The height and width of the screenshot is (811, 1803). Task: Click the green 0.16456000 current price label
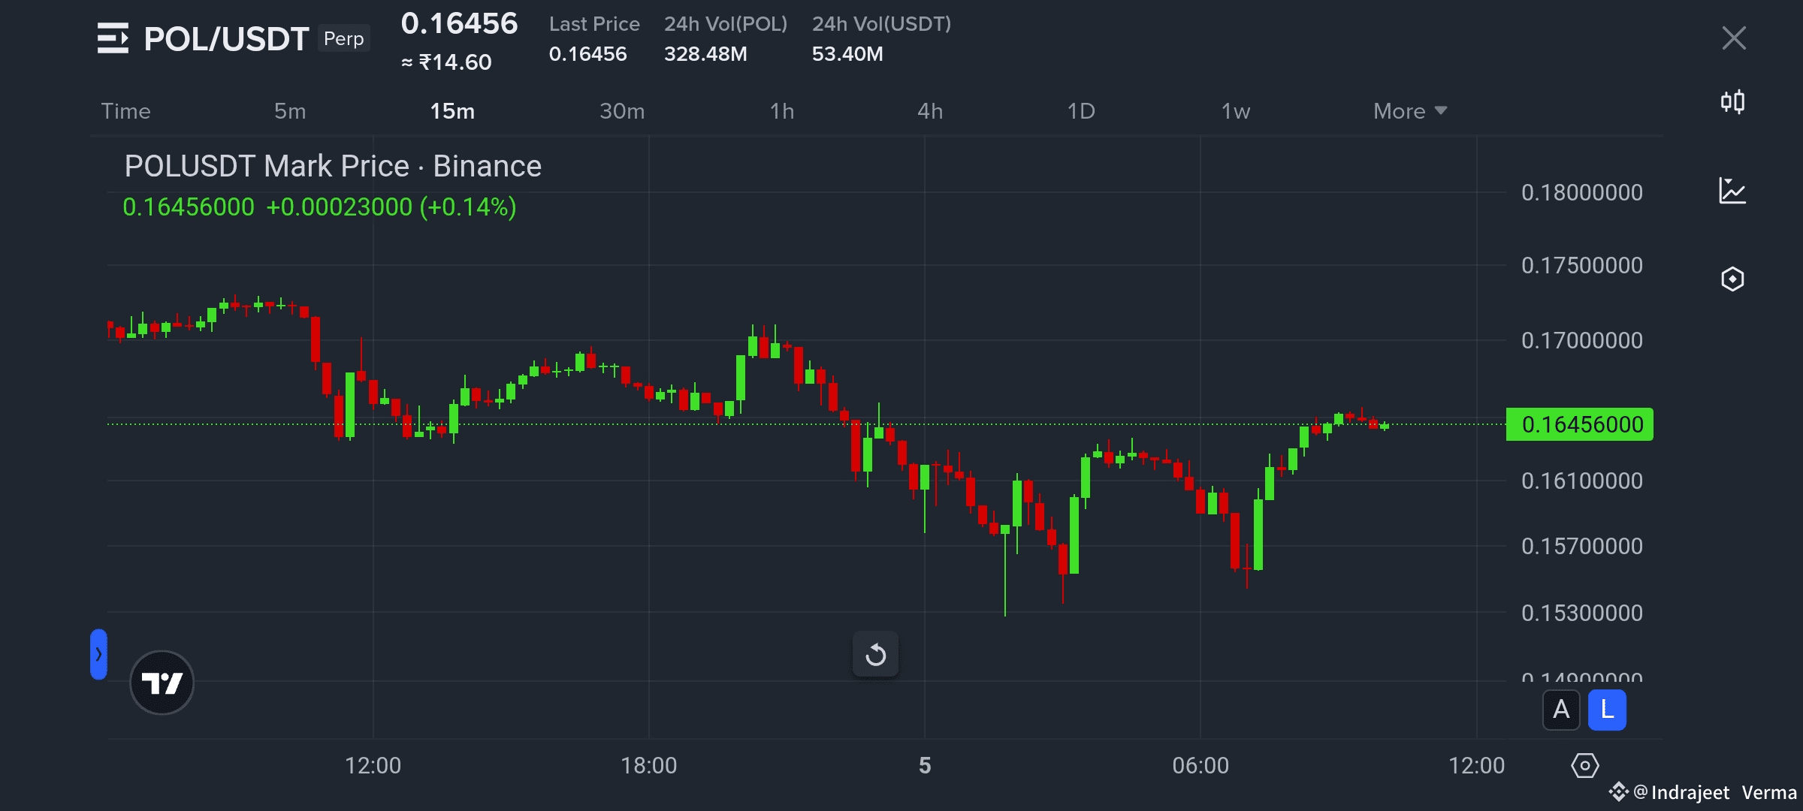click(1581, 425)
